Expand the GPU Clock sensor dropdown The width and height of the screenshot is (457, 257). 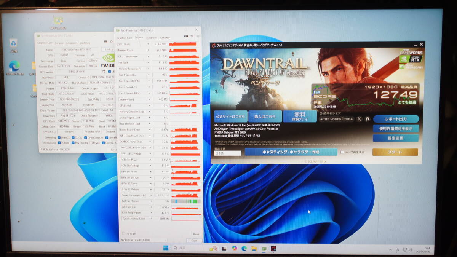click(149, 44)
